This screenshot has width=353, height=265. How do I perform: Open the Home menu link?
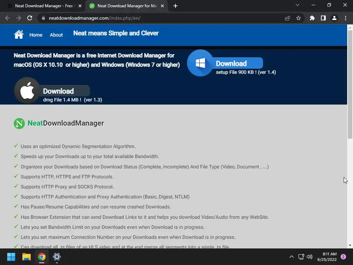coord(36,35)
